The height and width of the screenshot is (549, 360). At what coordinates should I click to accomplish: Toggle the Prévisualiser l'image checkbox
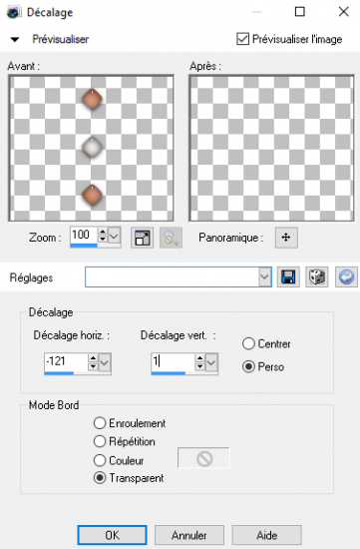242,39
